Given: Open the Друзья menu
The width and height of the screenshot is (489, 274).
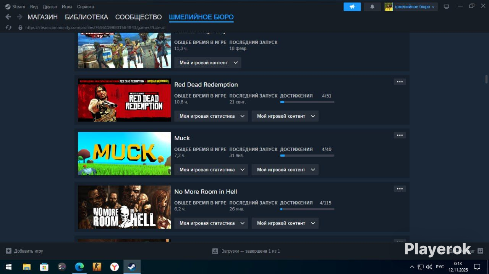Looking at the screenshot, I should (50, 6).
